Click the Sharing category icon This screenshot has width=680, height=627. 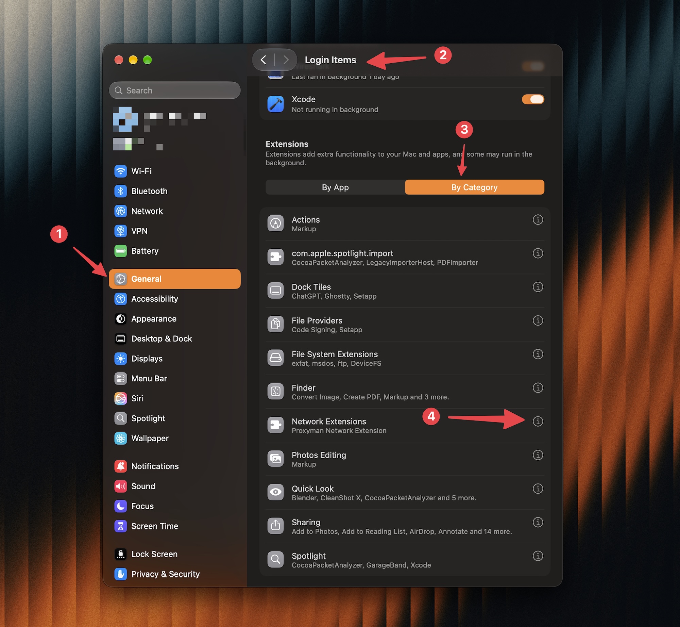coord(275,526)
